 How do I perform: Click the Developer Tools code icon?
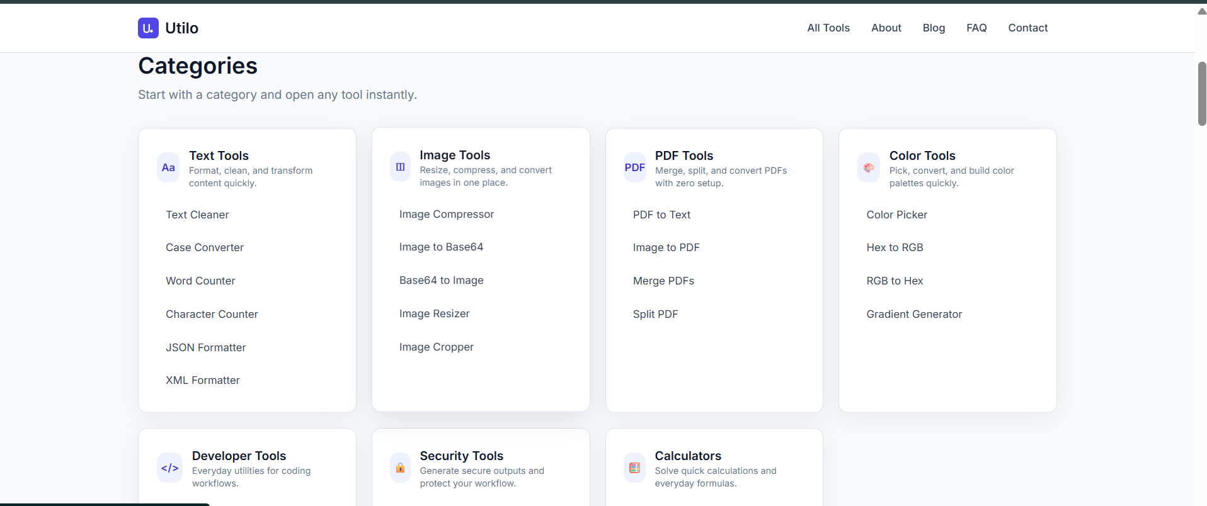click(169, 468)
